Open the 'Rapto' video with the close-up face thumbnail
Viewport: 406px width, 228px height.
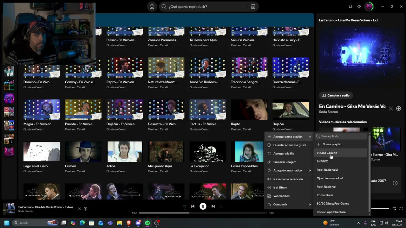tap(249, 110)
